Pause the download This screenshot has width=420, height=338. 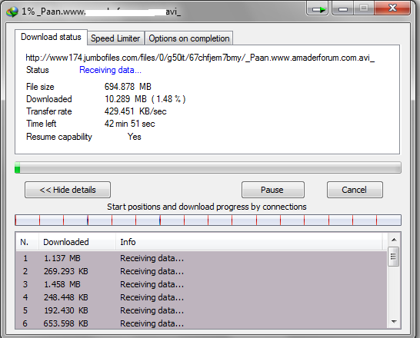[x=272, y=190]
